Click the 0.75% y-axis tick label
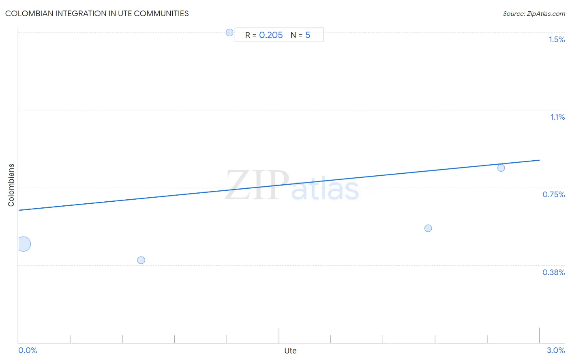Viewport: 570px width, 362px height. pyautogui.click(x=554, y=194)
